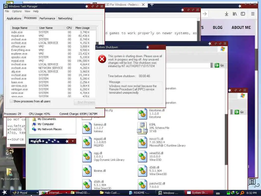Select the wined3d.dll file icon
Viewport: 261px width, 196px height.
pyautogui.click(x=142, y=156)
